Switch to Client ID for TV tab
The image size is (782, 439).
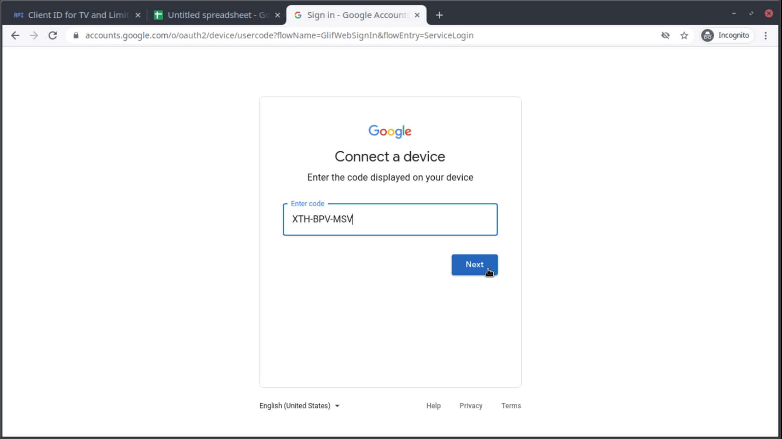coord(74,15)
